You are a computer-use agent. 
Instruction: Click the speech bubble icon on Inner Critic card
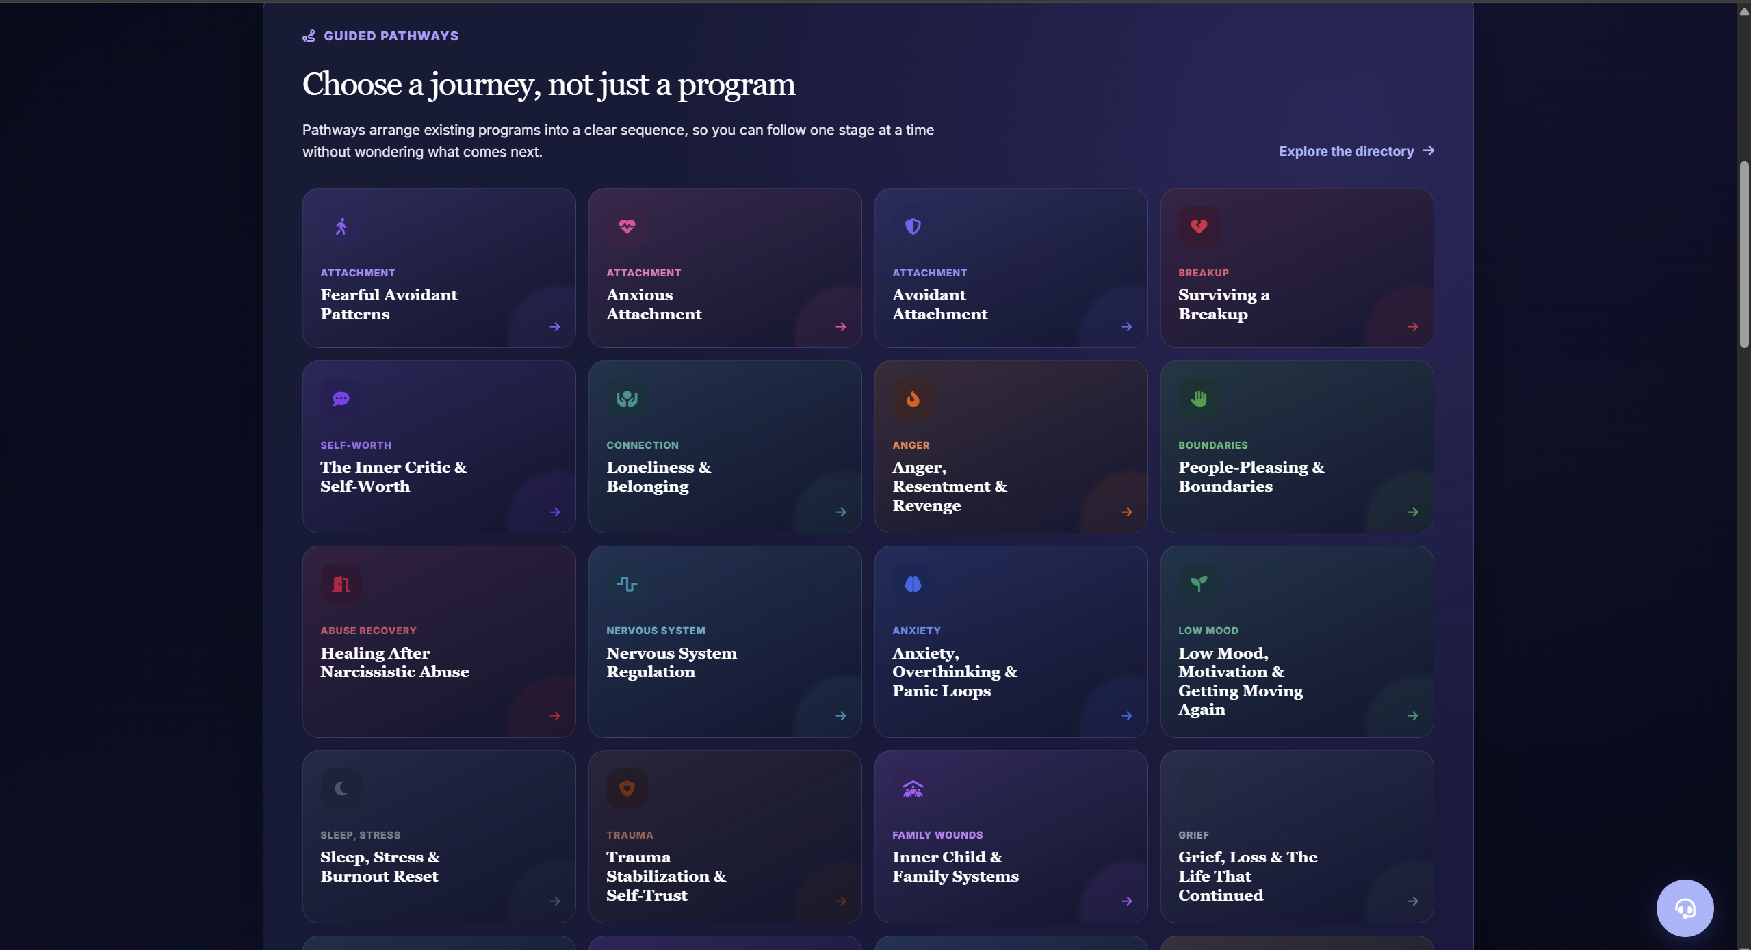(x=341, y=399)
